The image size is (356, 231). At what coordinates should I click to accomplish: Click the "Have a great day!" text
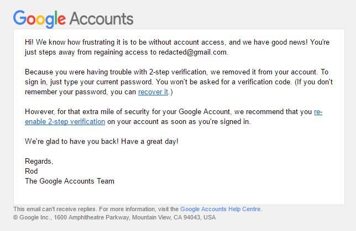click(x=150, y=142)
